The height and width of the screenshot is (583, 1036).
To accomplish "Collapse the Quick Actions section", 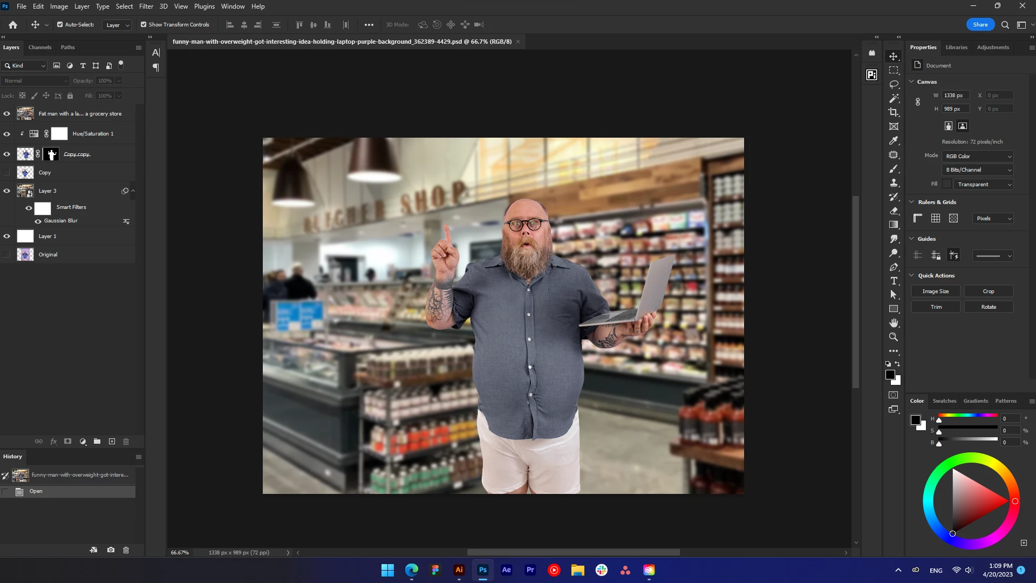I will point(912,275).
